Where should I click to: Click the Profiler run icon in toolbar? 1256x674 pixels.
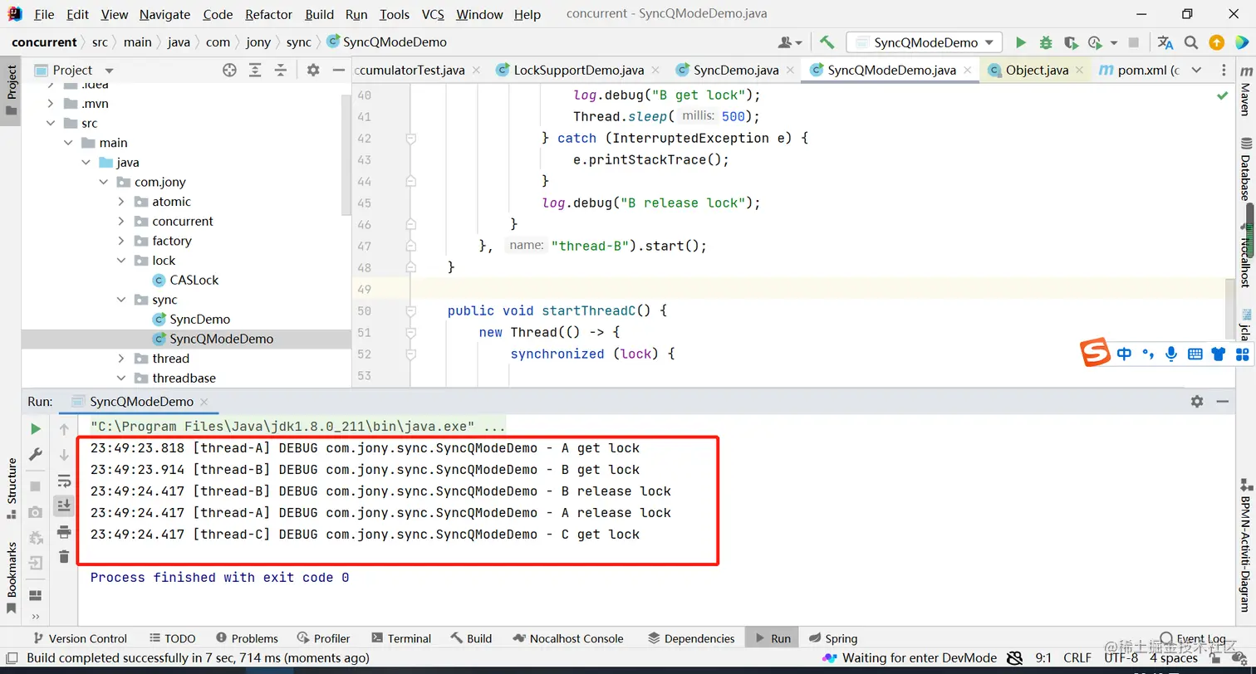(1096, 42)
